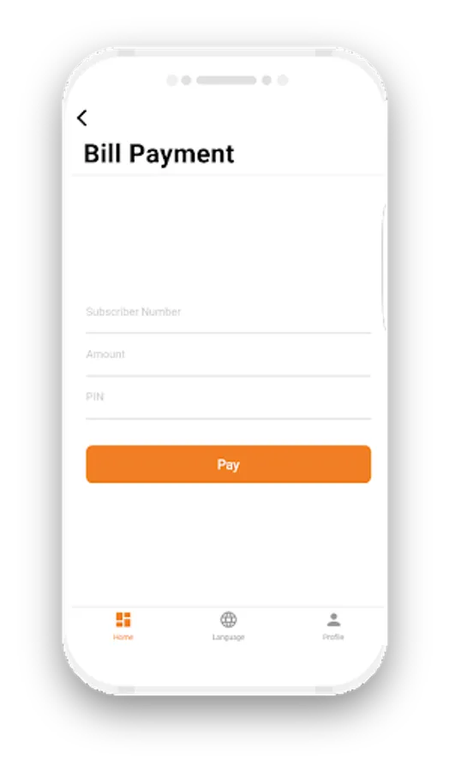Go back using the left arrow icon
Image resolution: width=449 pixels, height=772 pixels.
[x=82, y=118]
